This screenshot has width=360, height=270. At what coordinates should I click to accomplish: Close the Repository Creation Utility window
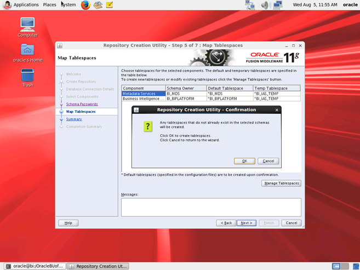[300, 46]
